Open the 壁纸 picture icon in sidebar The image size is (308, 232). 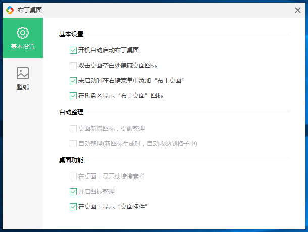click(23, 73)
